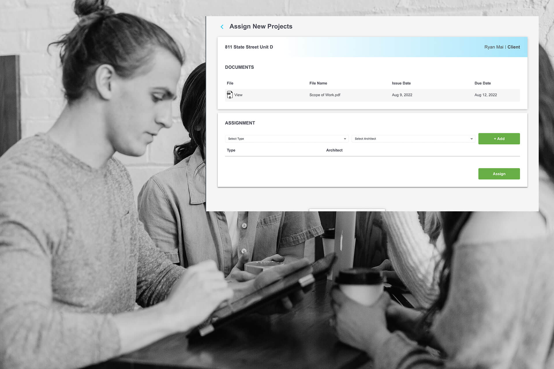The image size is (554, 369).
Task: Click the Scope of Work.pdf file name
Action: [x=325, y=95]
